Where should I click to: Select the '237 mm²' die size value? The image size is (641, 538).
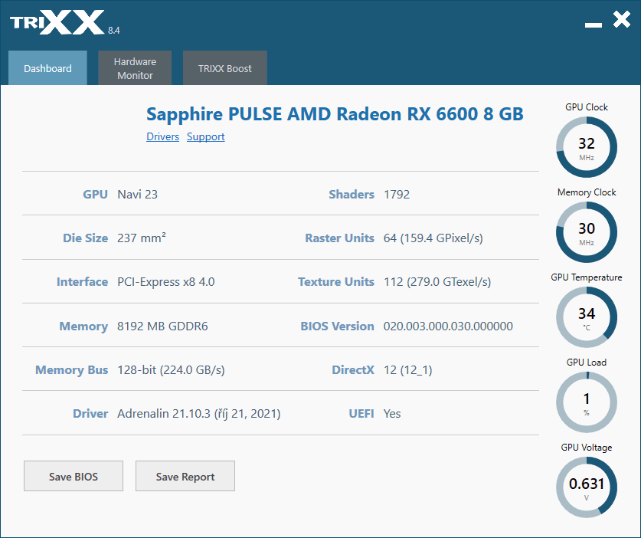142,238
